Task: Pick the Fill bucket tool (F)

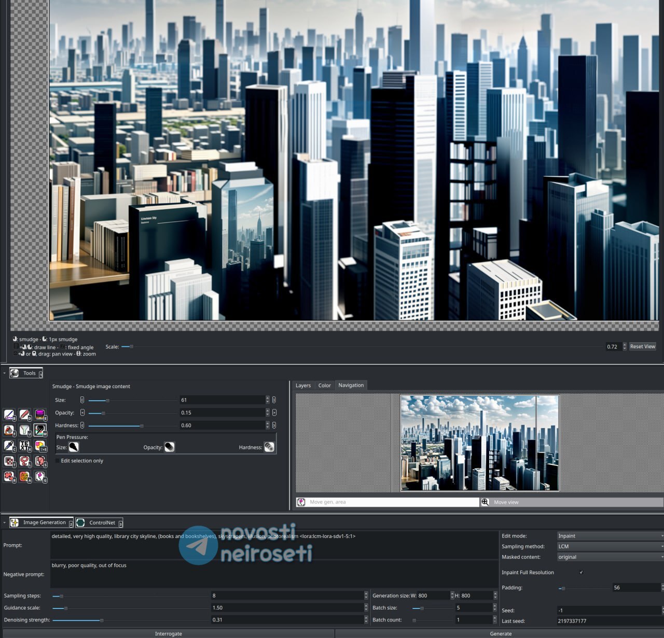Action: coord(9,430)
